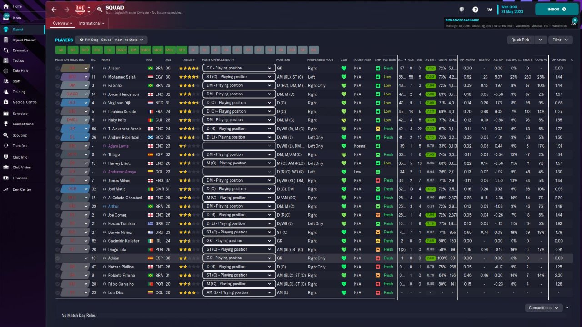Click the green STC position button
Screen dimensions: 582x327
[182, 50]
